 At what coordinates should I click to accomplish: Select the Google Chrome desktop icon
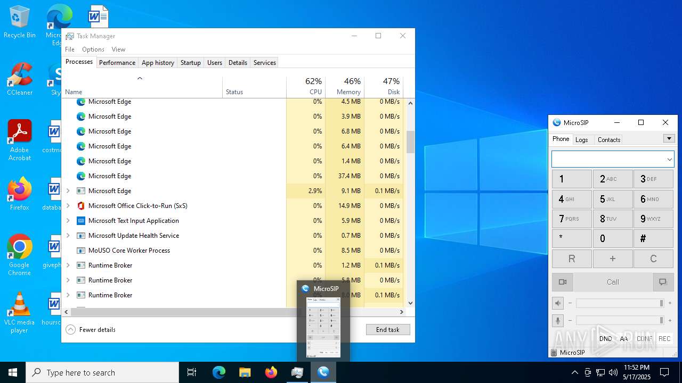(20, 255)
